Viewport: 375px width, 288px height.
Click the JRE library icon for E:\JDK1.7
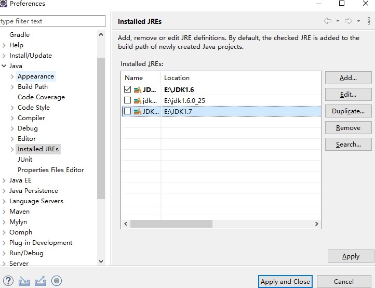[x=137, y=111]
